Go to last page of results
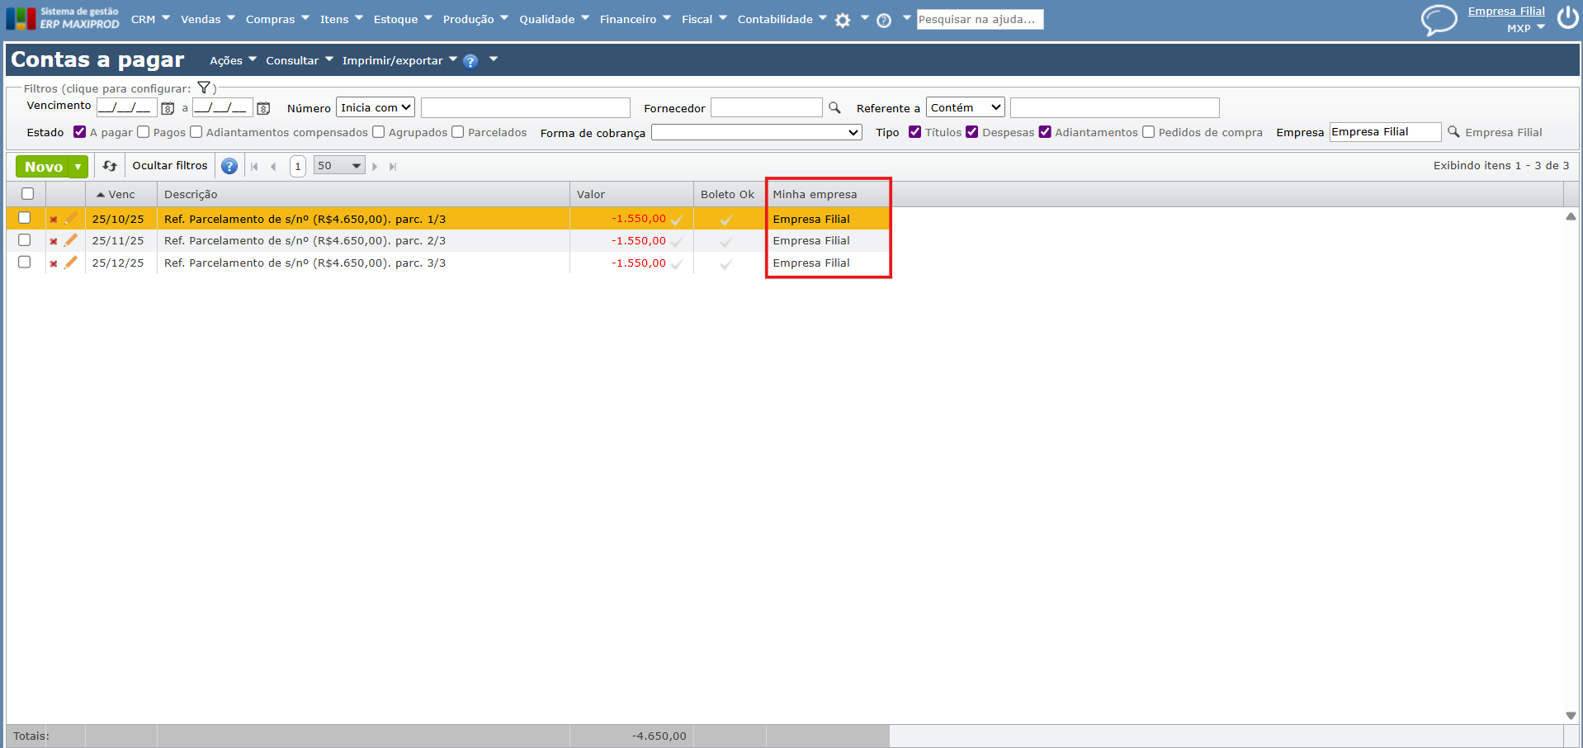The image size is (1583, 748). tap(393, 167)
